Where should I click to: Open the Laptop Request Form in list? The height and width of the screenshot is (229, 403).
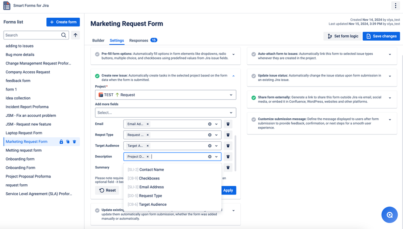tap(24, 133)
